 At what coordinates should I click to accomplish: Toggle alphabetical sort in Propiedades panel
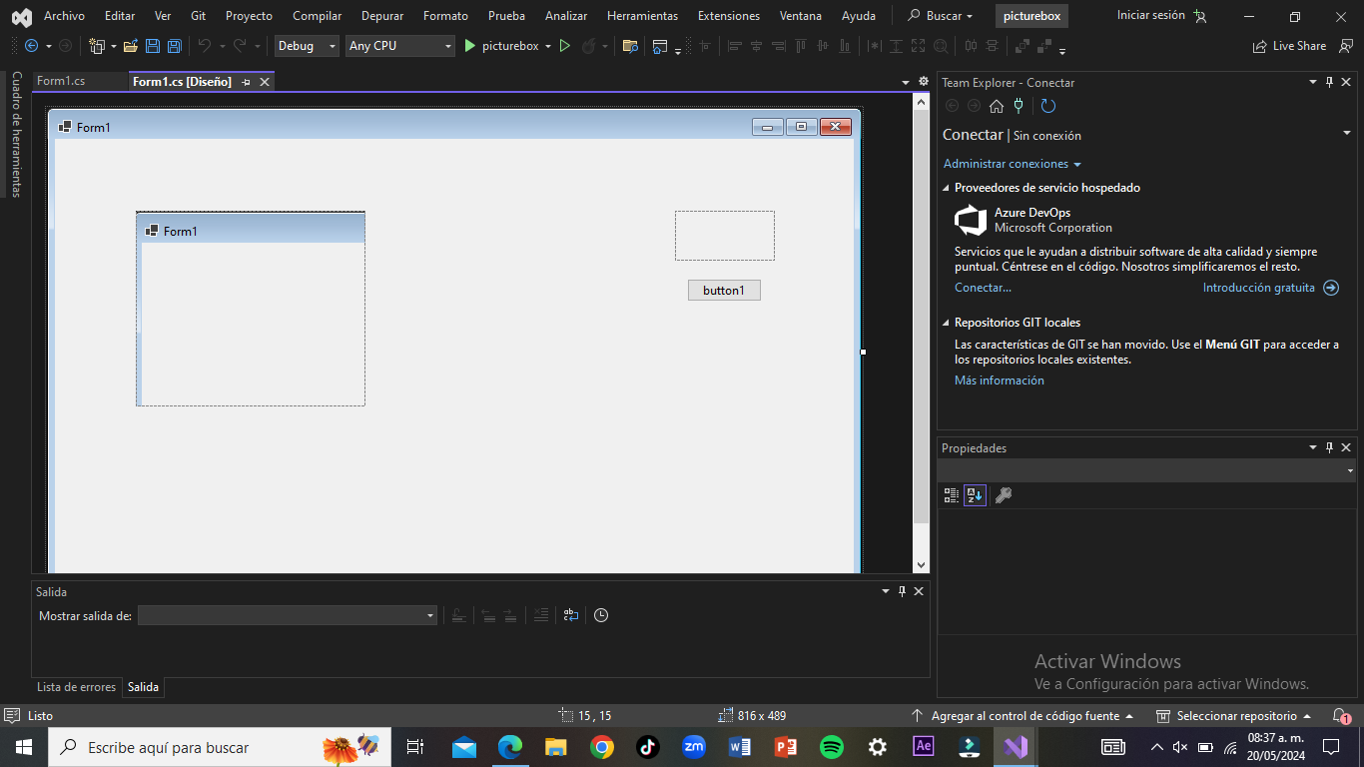(x=975, y=495)
